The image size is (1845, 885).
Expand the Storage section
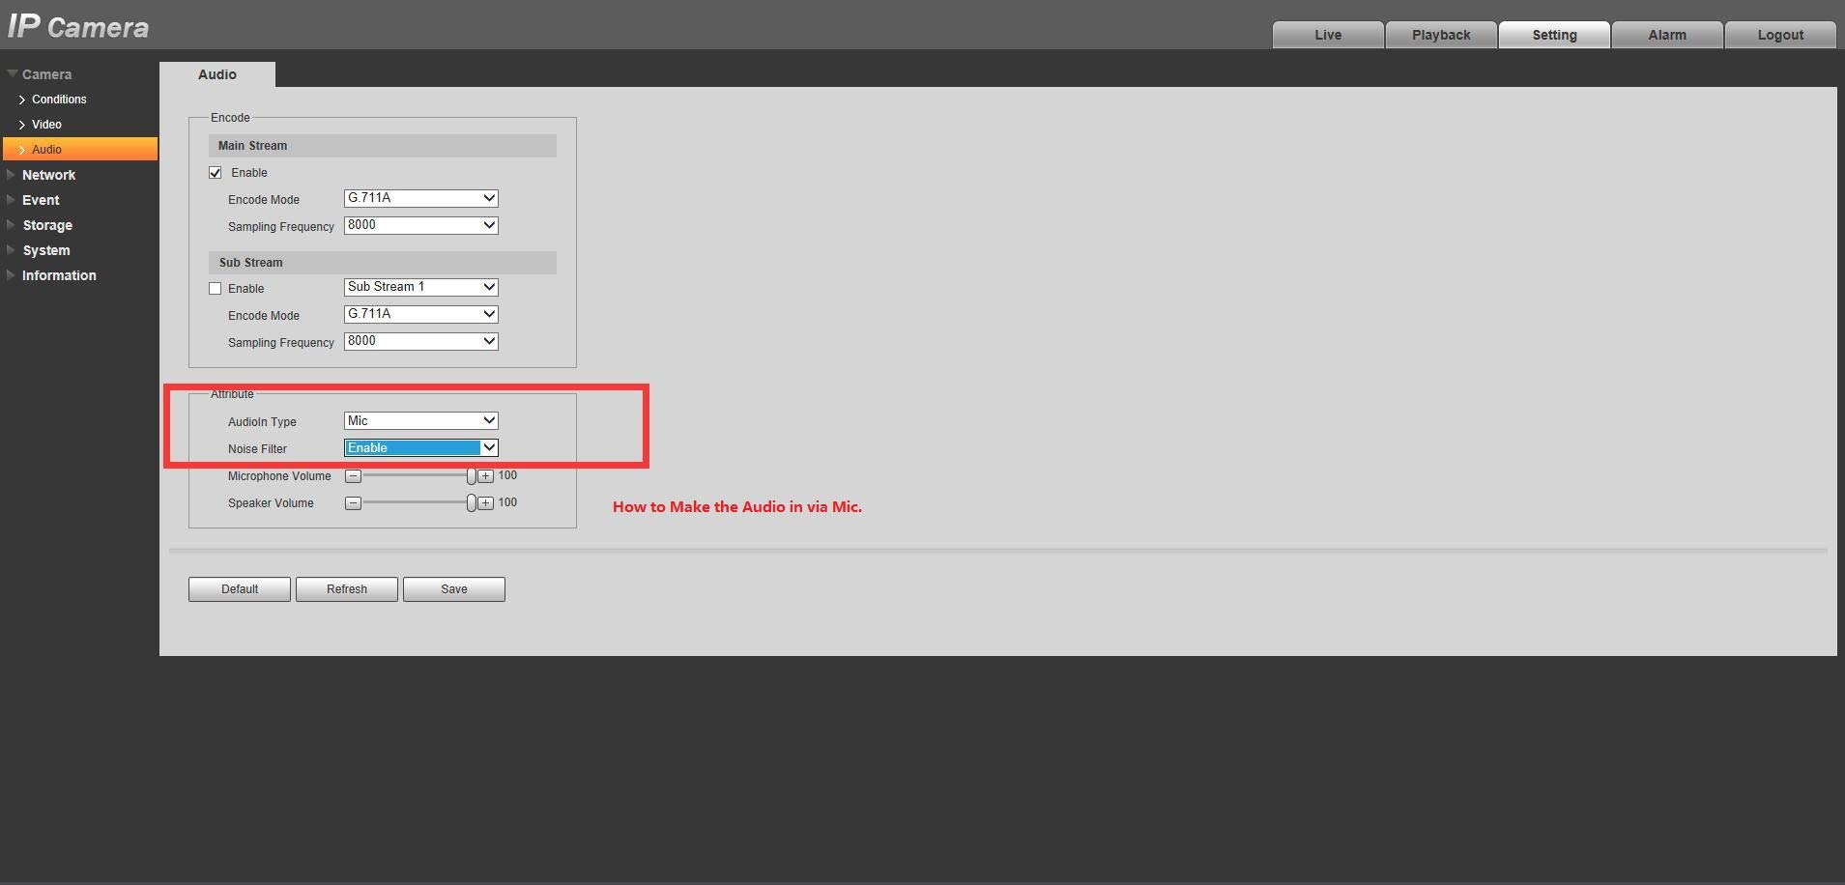pos(47,225)
